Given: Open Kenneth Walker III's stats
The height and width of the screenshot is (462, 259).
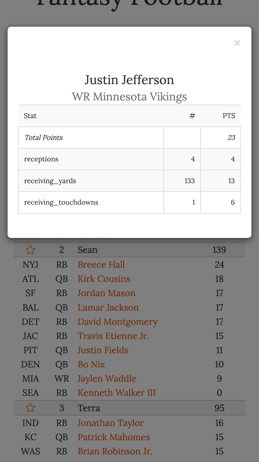Looking at the screenshot, I should (x=116, y=393).
